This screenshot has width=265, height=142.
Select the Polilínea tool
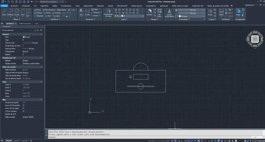click(10, 12)
